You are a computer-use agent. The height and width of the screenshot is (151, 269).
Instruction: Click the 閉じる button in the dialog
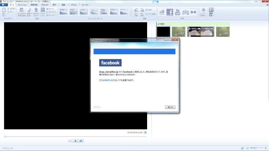click(x=170, y=107)
